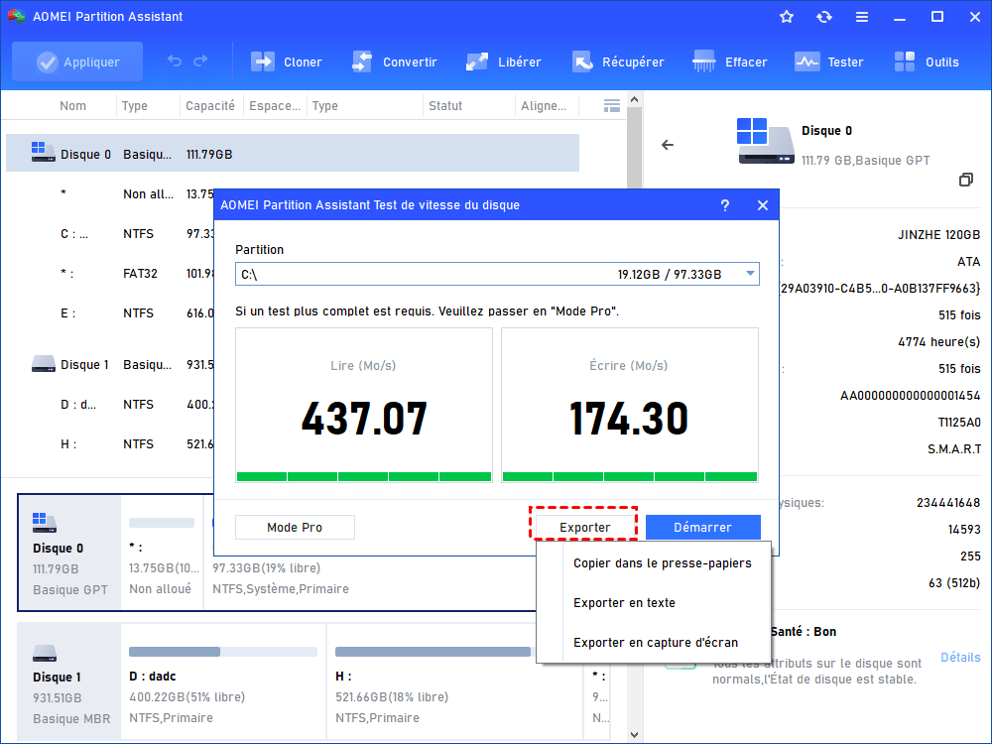Select Exporter en texte option
Image resolution: width=992 pixels, height=744 pixels.
coord(624,603)
